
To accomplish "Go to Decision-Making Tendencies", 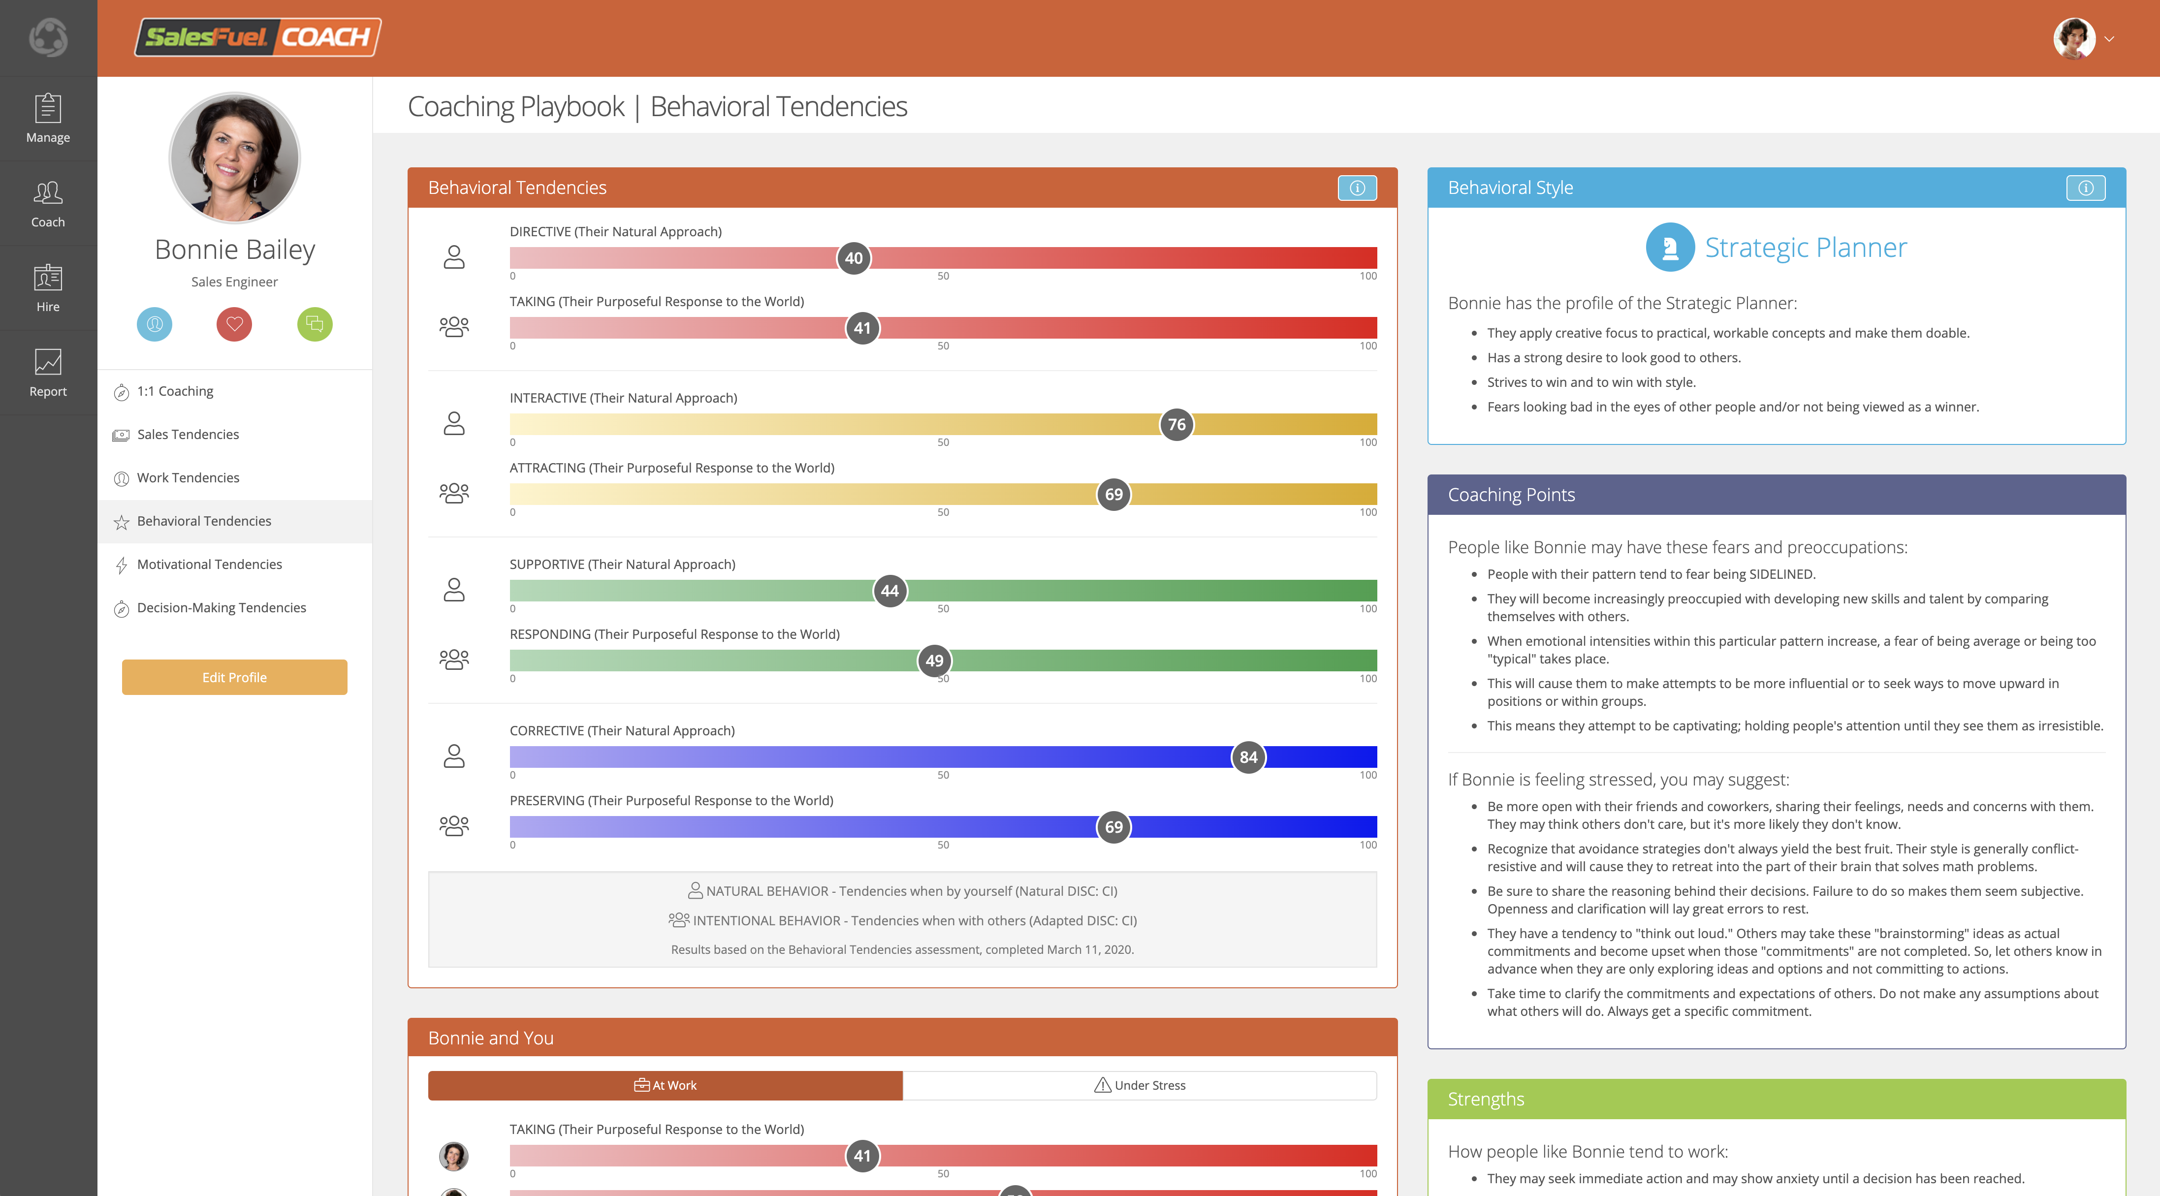I will pyautogui.click(x=222, y=608).
